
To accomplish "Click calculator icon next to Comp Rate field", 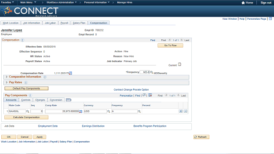I will pyautogui.click(x=81, y=111).
